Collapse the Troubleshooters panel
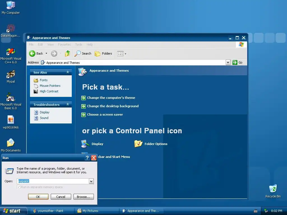Image resolution: width=287 pixels, height=215 pixels. [x=68, y=104]
